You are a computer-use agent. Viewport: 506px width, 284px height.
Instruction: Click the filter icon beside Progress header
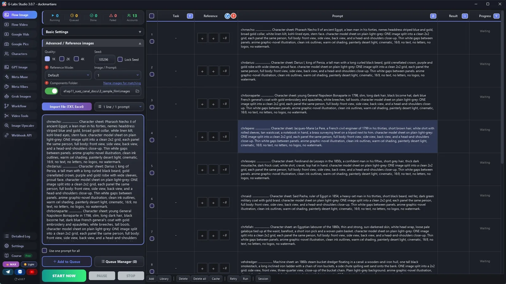497,16
